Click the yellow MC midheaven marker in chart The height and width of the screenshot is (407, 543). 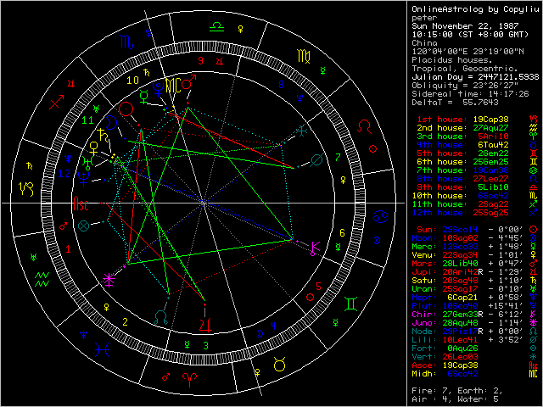tap(173, 85)
